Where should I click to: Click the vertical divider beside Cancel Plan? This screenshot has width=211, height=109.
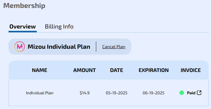pyautogui.click(x=96, y=46)
